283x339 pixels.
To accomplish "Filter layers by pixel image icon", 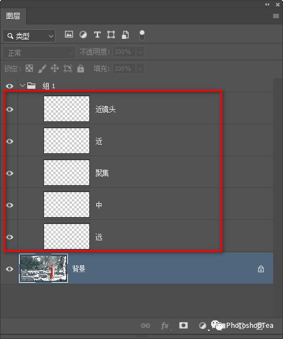I will coord(69,34).
